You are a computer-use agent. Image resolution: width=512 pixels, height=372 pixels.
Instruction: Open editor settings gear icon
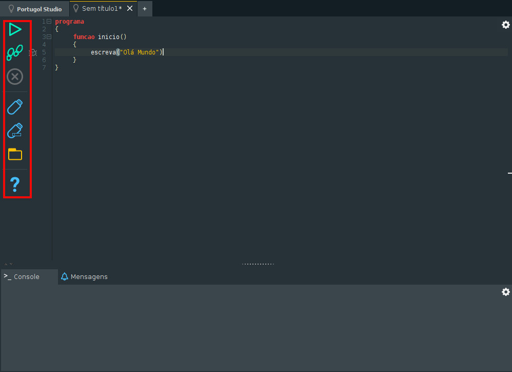coord(505,25)
